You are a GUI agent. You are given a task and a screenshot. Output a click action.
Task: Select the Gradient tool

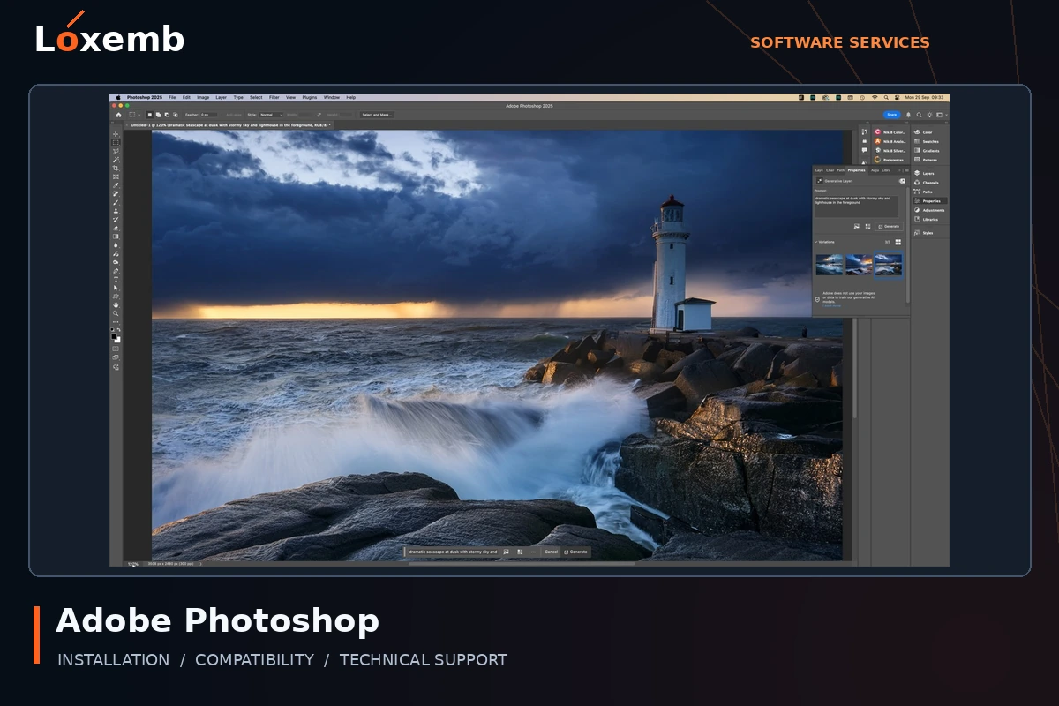coord(116,237)
